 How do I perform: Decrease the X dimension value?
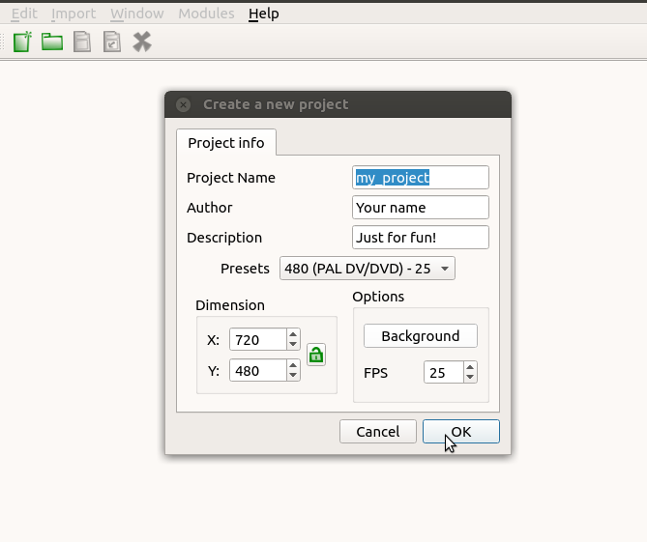(x=293, y=345)
